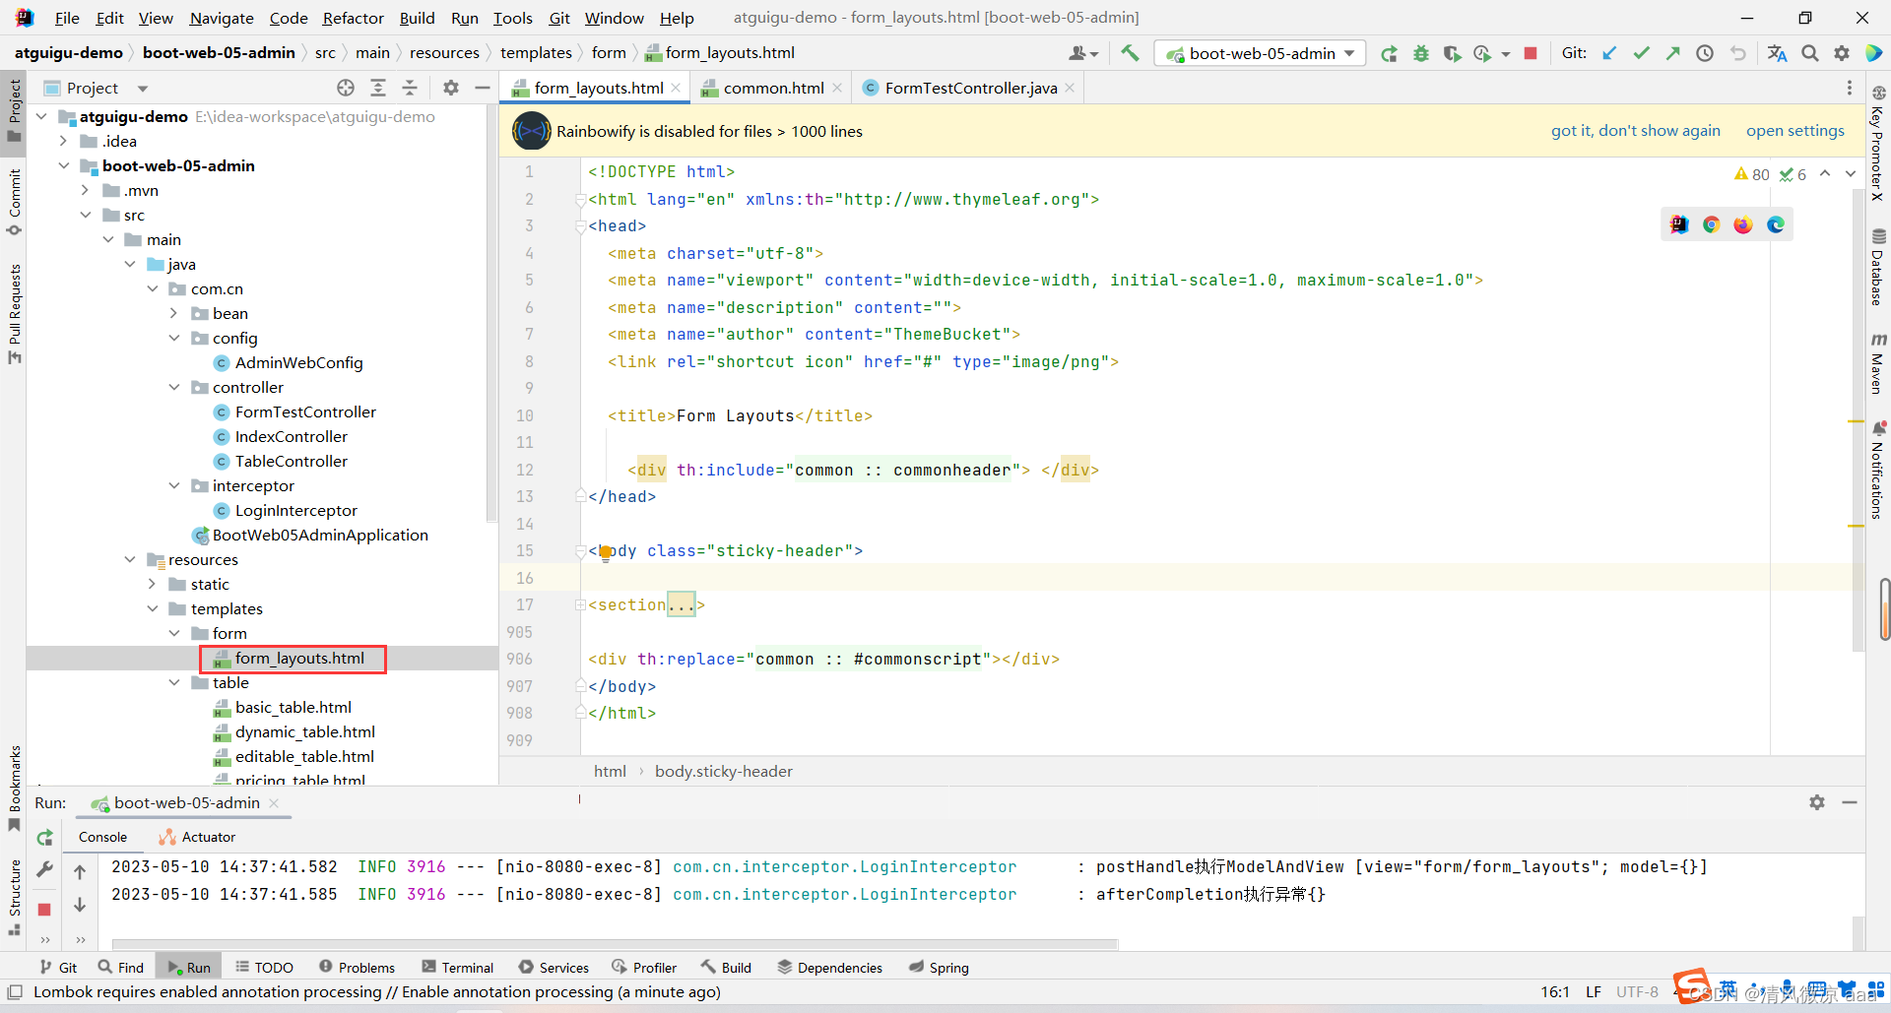Collapse the templates folder
1891x1013 pixels.
pyautogui.click(x=153, y=608)
